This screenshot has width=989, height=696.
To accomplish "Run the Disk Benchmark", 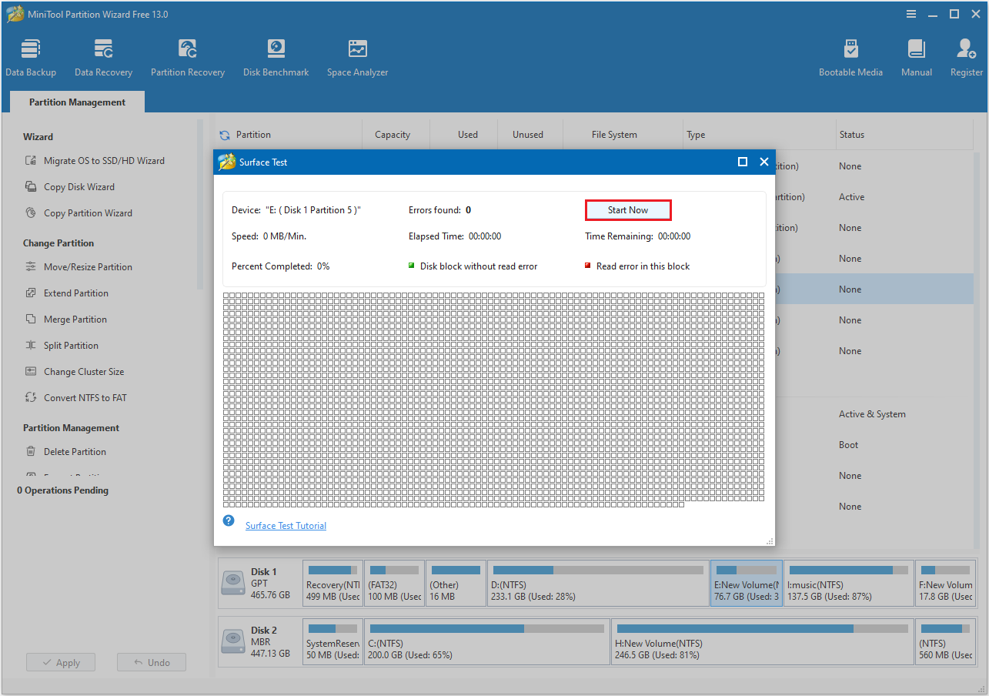I will tap(276, 55).
